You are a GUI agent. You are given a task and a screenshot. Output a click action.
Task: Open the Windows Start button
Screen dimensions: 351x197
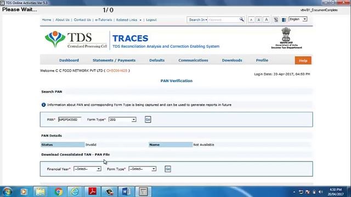point(7,192)
